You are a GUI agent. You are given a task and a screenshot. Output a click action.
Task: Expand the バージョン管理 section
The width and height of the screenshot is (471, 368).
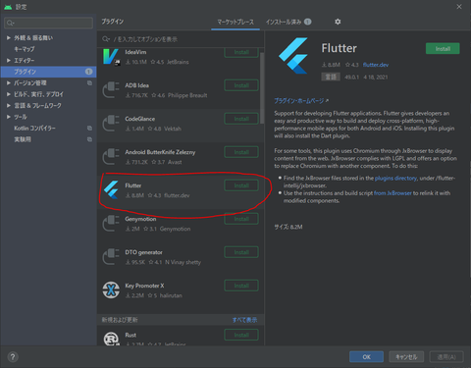tap(9, 83)
